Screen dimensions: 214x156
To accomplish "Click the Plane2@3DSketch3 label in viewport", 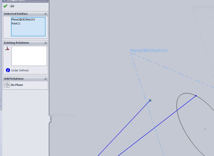I will click(x=149, y=50).
